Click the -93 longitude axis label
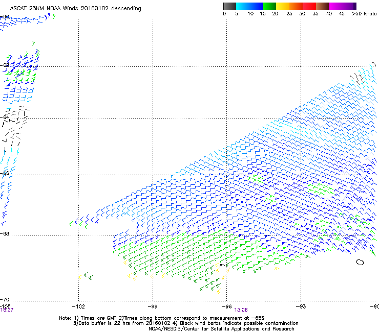The width and height of the screenshot is (379, 332). click(x=301, y=306)
